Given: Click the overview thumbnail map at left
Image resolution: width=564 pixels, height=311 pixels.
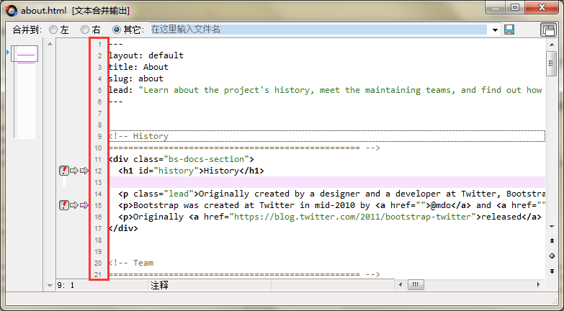Looking at the screenshot, I should coord(26,58).
